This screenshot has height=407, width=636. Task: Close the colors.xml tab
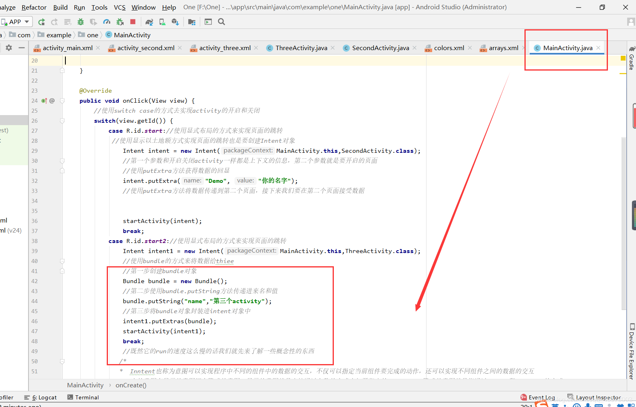tap(469, 48)
